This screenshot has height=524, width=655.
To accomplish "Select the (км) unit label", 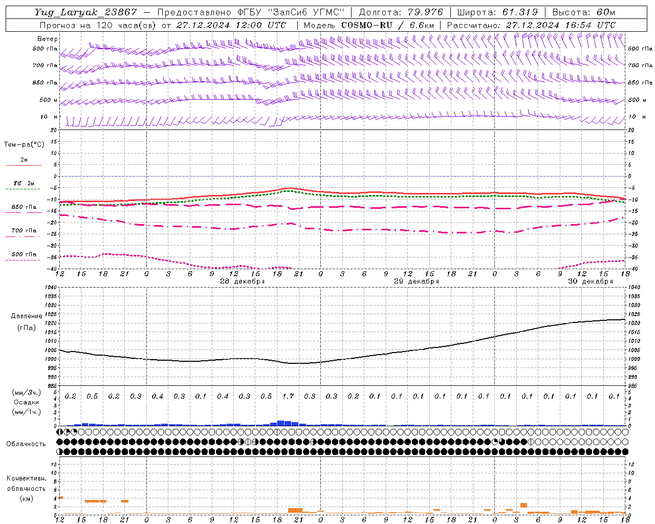I will 27,498.
